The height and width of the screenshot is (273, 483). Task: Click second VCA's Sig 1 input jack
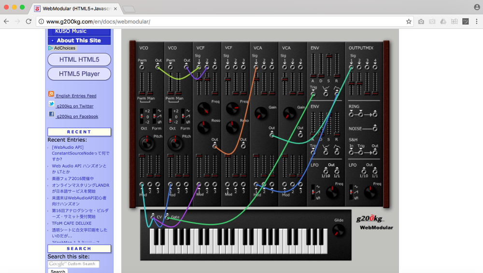pyautogui.click(x=284, y=67)
